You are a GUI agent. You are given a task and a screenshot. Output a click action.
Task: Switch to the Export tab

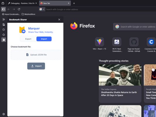click(28, 39)
